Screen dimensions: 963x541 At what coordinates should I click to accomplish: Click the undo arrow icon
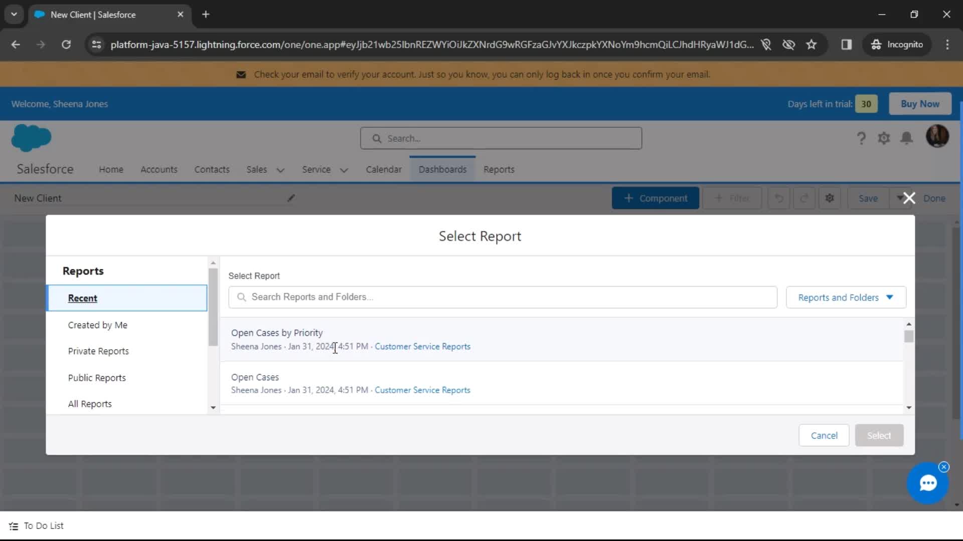tap(779, 198)
